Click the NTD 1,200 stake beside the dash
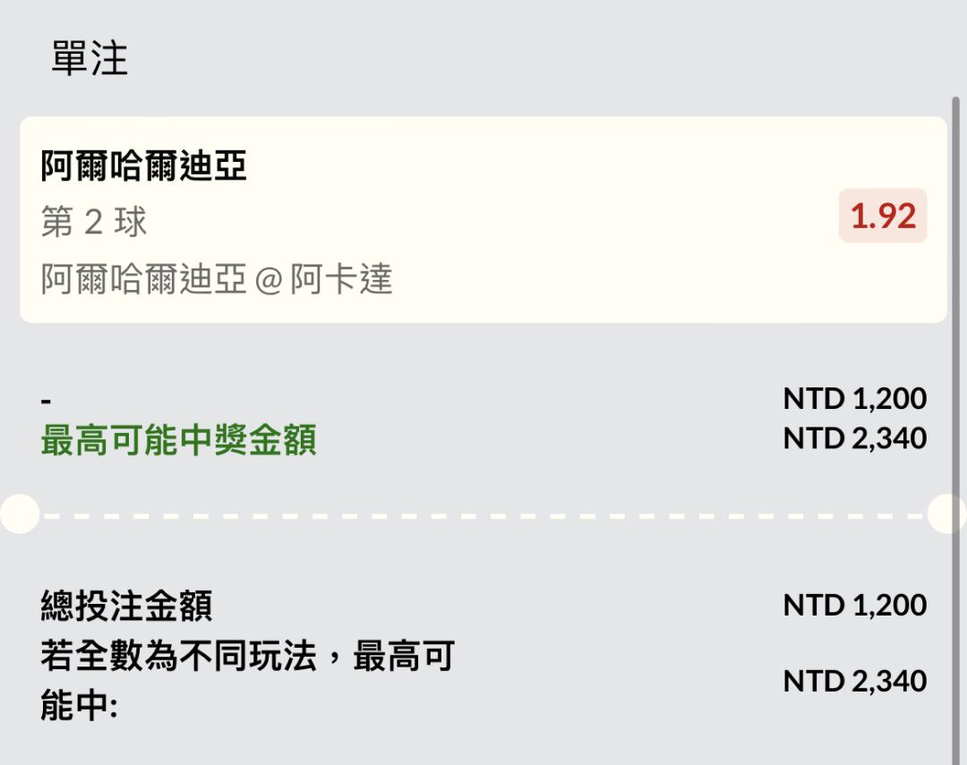The height and width of the screenshot is (765, 967). (854, 398)
